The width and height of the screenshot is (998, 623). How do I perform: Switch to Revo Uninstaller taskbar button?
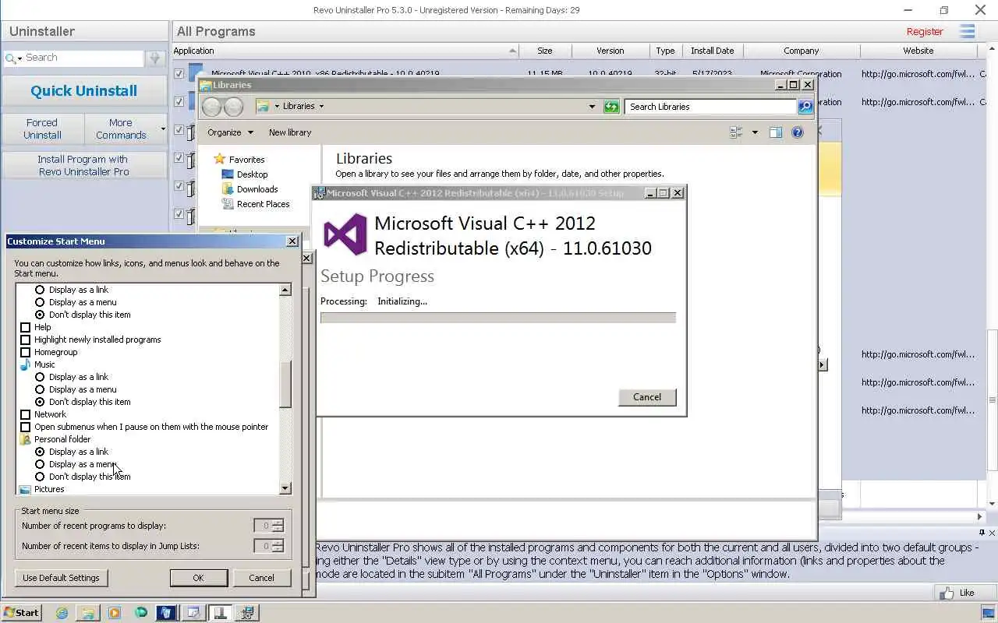(167, 613)
